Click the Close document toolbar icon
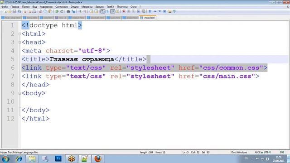 (x=24, y=11)
